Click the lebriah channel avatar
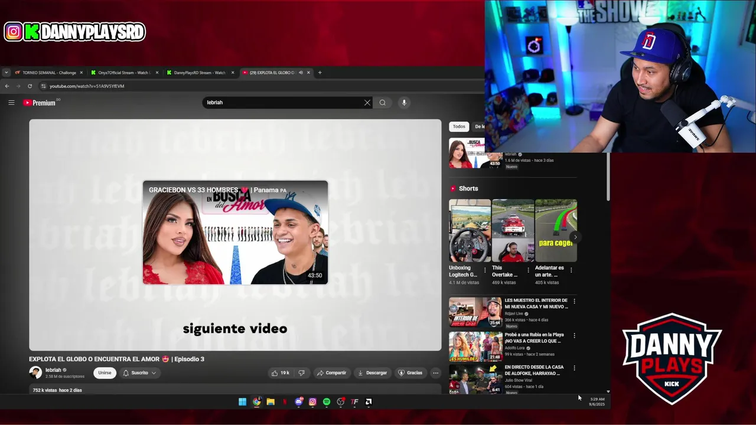Screen dimensions: 756x425 click(35, 372)
